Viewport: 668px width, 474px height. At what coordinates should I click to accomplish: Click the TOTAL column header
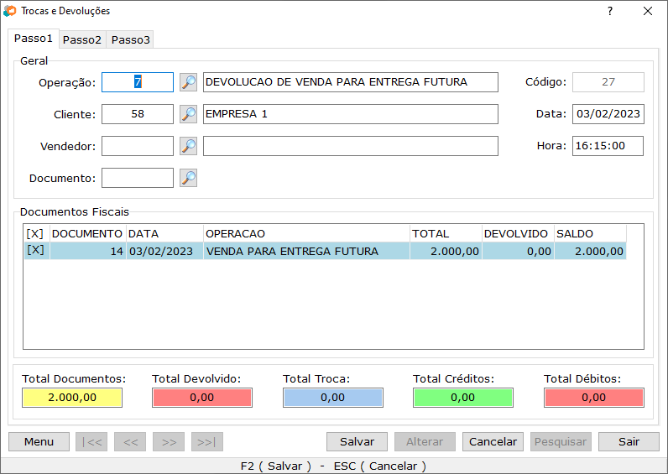(446, 233)
